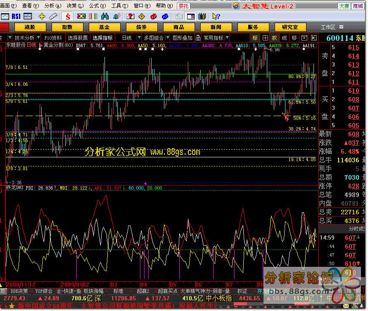This screenshot has height=311, width=368.
Task: Click the 委托 order button
Action: tap(183, 6)
